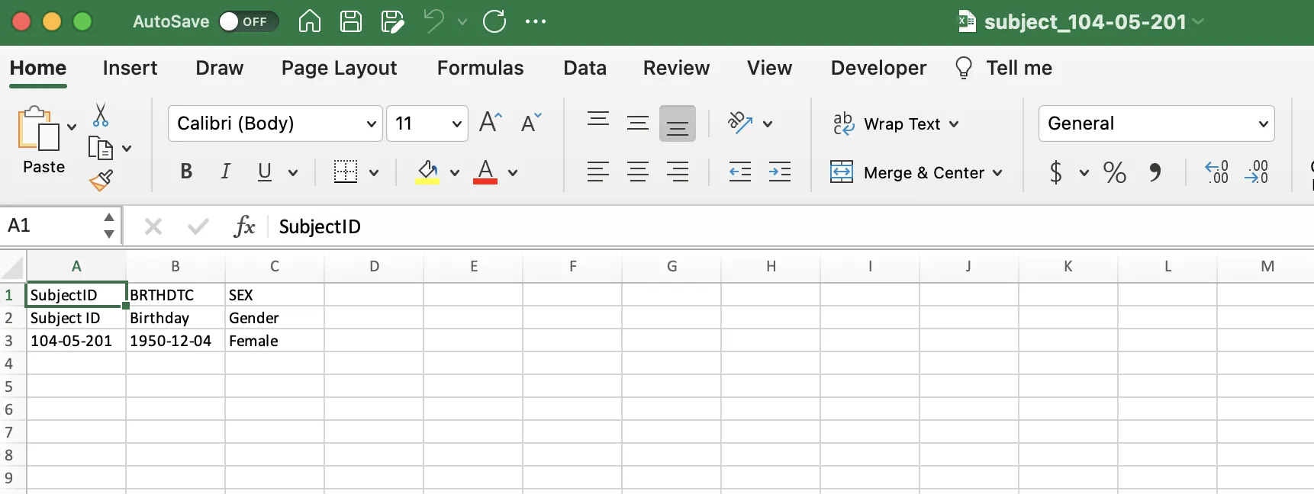
Task: Expand the Merge & Center options arrow
Action: click(x=997, y=173)
